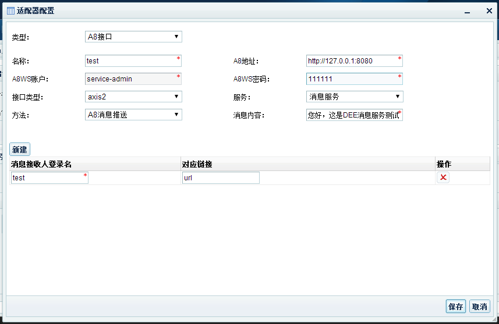Click the red delete X icon in test row
The image size is (499, 324).
[443, 177]
